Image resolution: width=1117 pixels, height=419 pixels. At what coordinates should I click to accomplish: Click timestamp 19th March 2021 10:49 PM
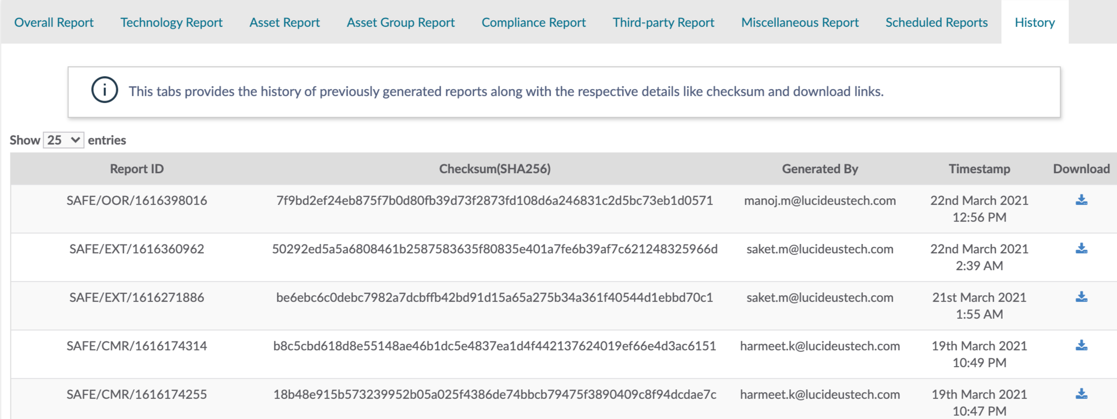click(979, 354)
